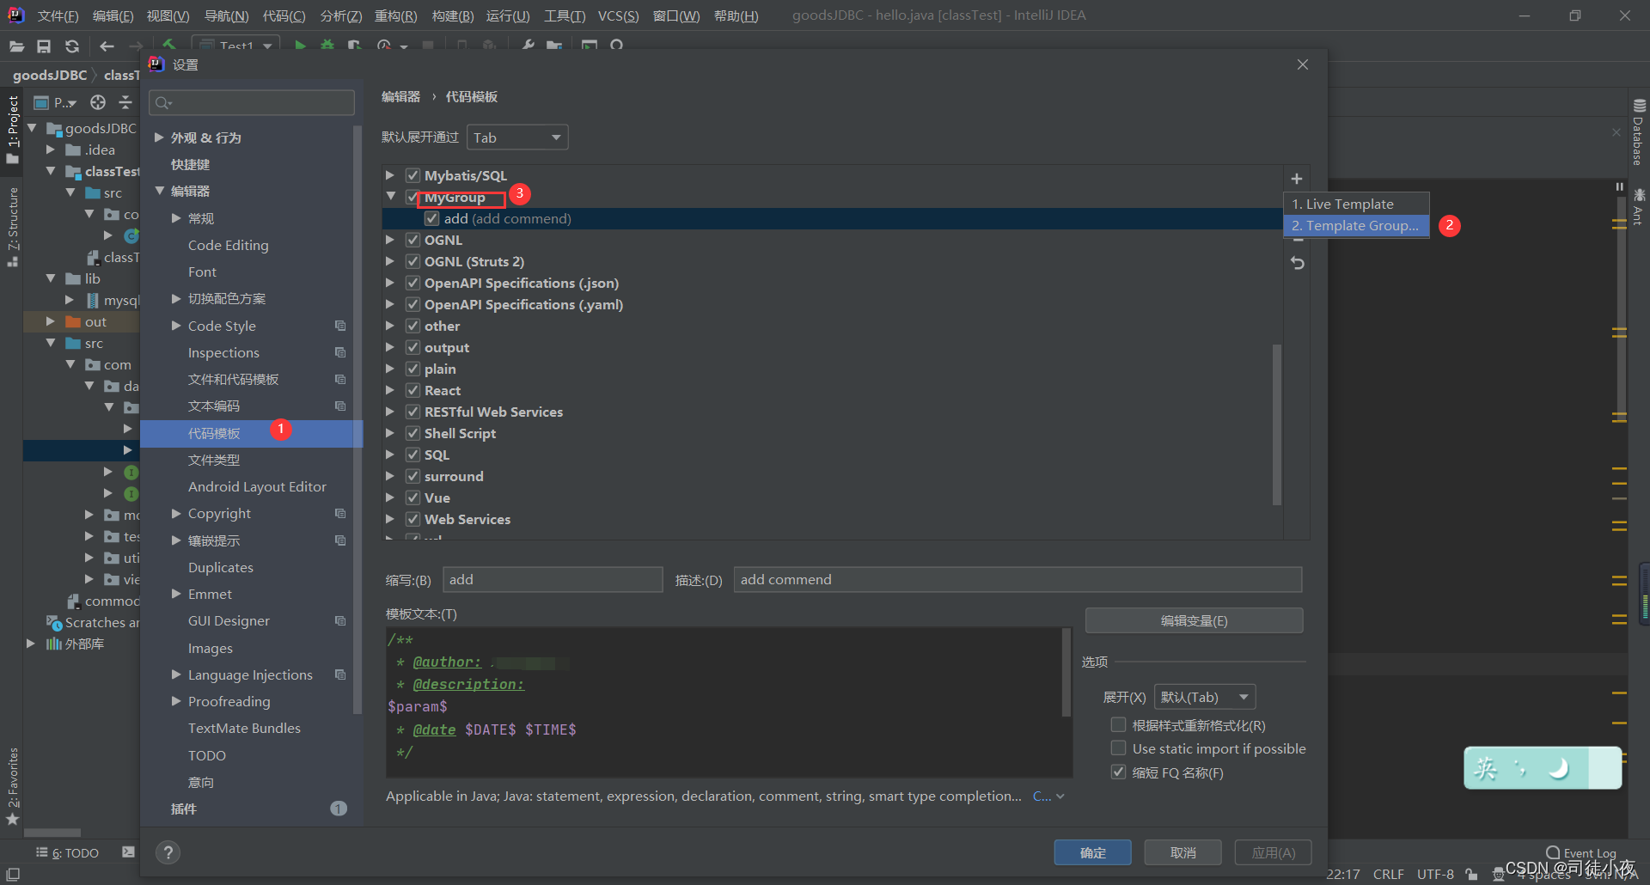Screen dimensions: 1650x885
Task: Collapse the MyGroup template group
Action: tap(390, 197)
